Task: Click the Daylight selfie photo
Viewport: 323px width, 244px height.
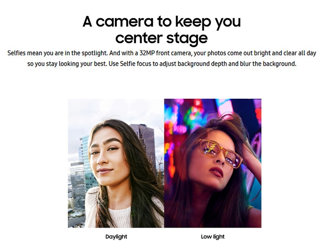Action: coord(116,163)
